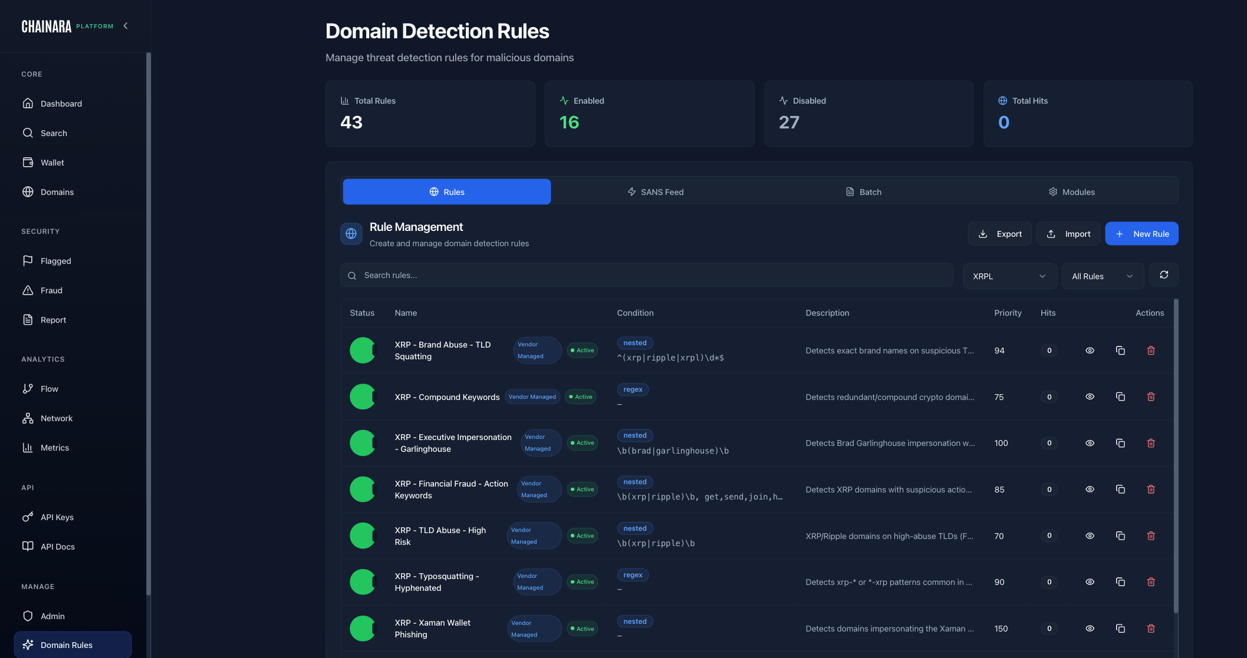
Task: Open the Metrics page
Action: (x=73, y=448)
